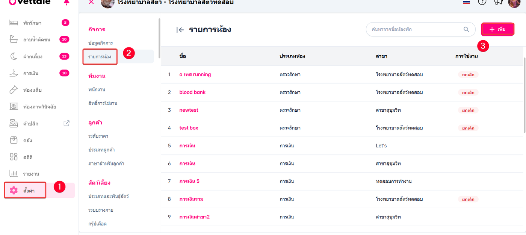Viewport: 526px width, 235px height.
Task: Open the blood bank room link
Action: [x=192, y=92]
